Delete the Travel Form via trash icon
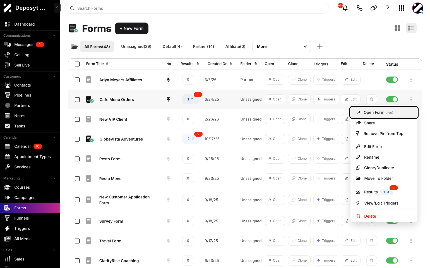Image resolution: width=430 pixels, height=268 pixels. 372,241
